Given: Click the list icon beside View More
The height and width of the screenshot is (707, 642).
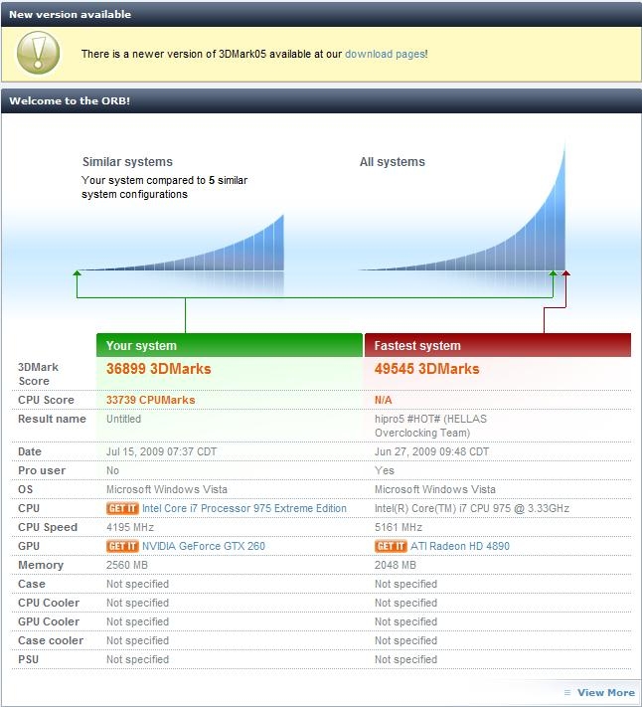Looking at the screenshot, I should pos(567,692).
